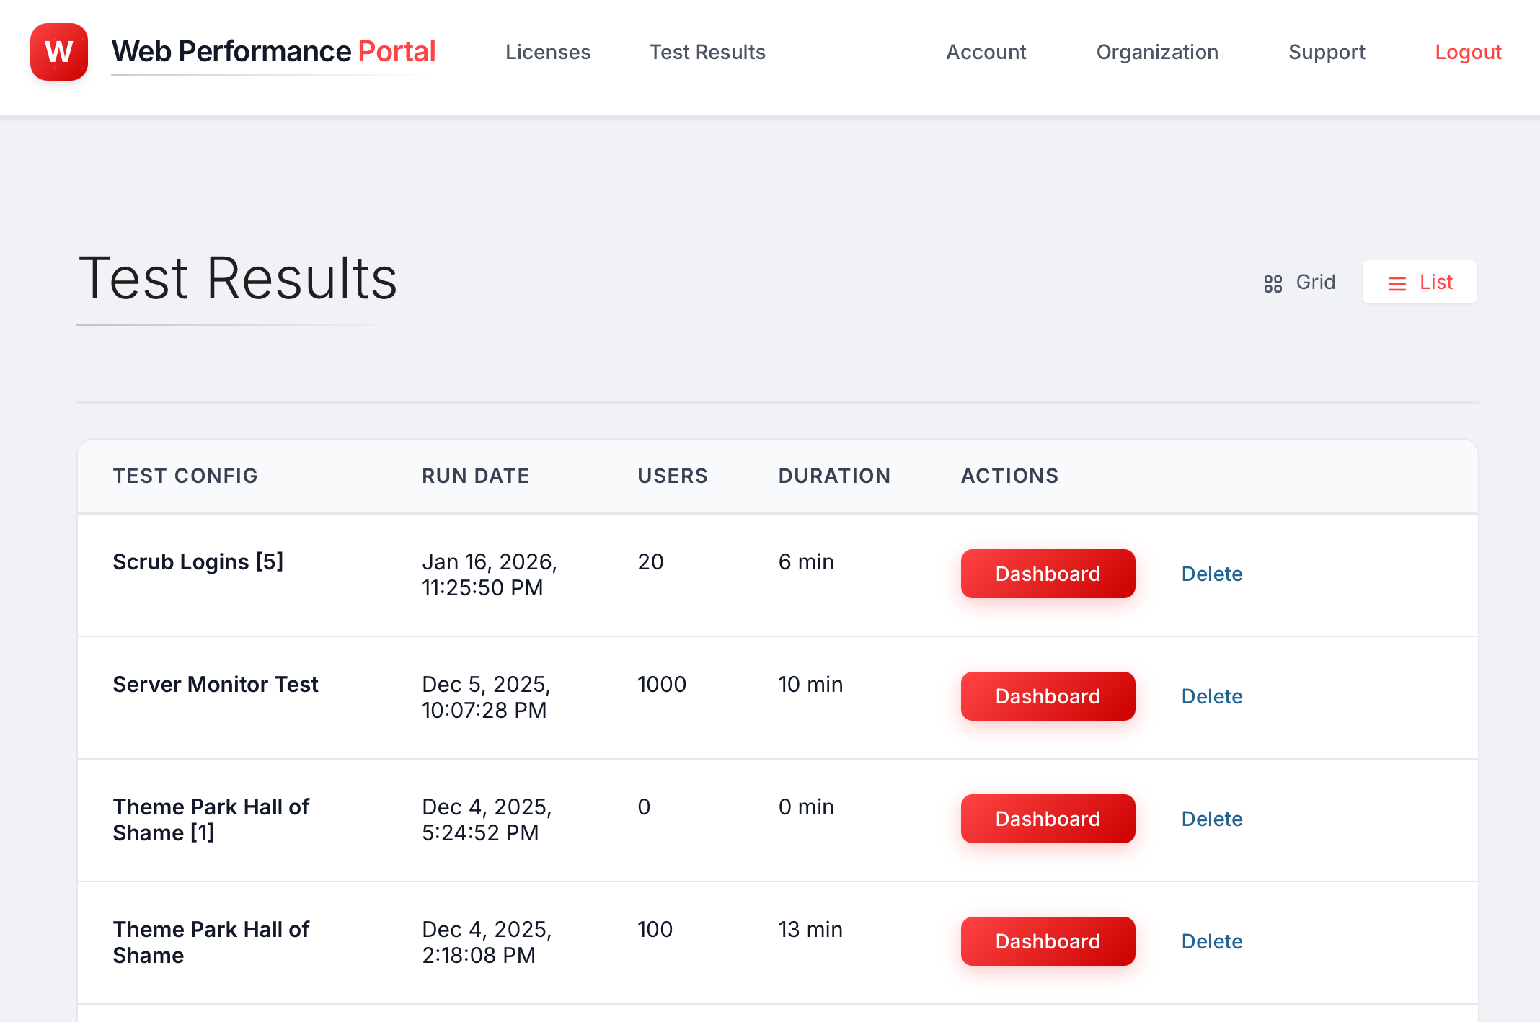Open the Account navigation item

[x=986, y=52]
